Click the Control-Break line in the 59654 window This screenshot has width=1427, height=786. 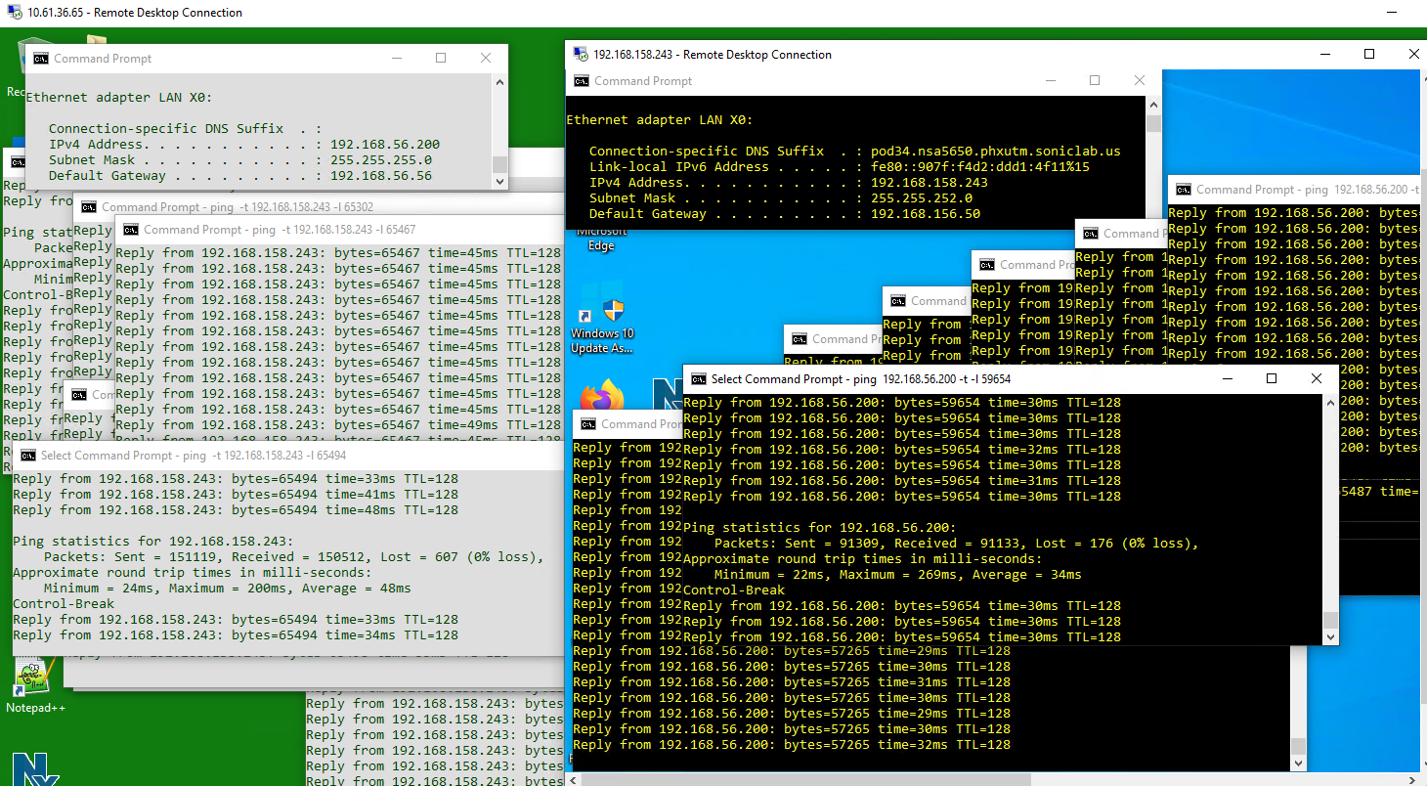[733, 589]
